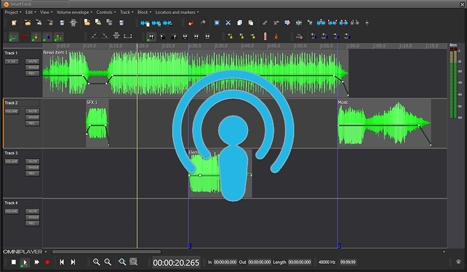Viewport: 467px width, 272px height.
Task: Click the Paste icon in the toolbar
Action: point(251,23)
